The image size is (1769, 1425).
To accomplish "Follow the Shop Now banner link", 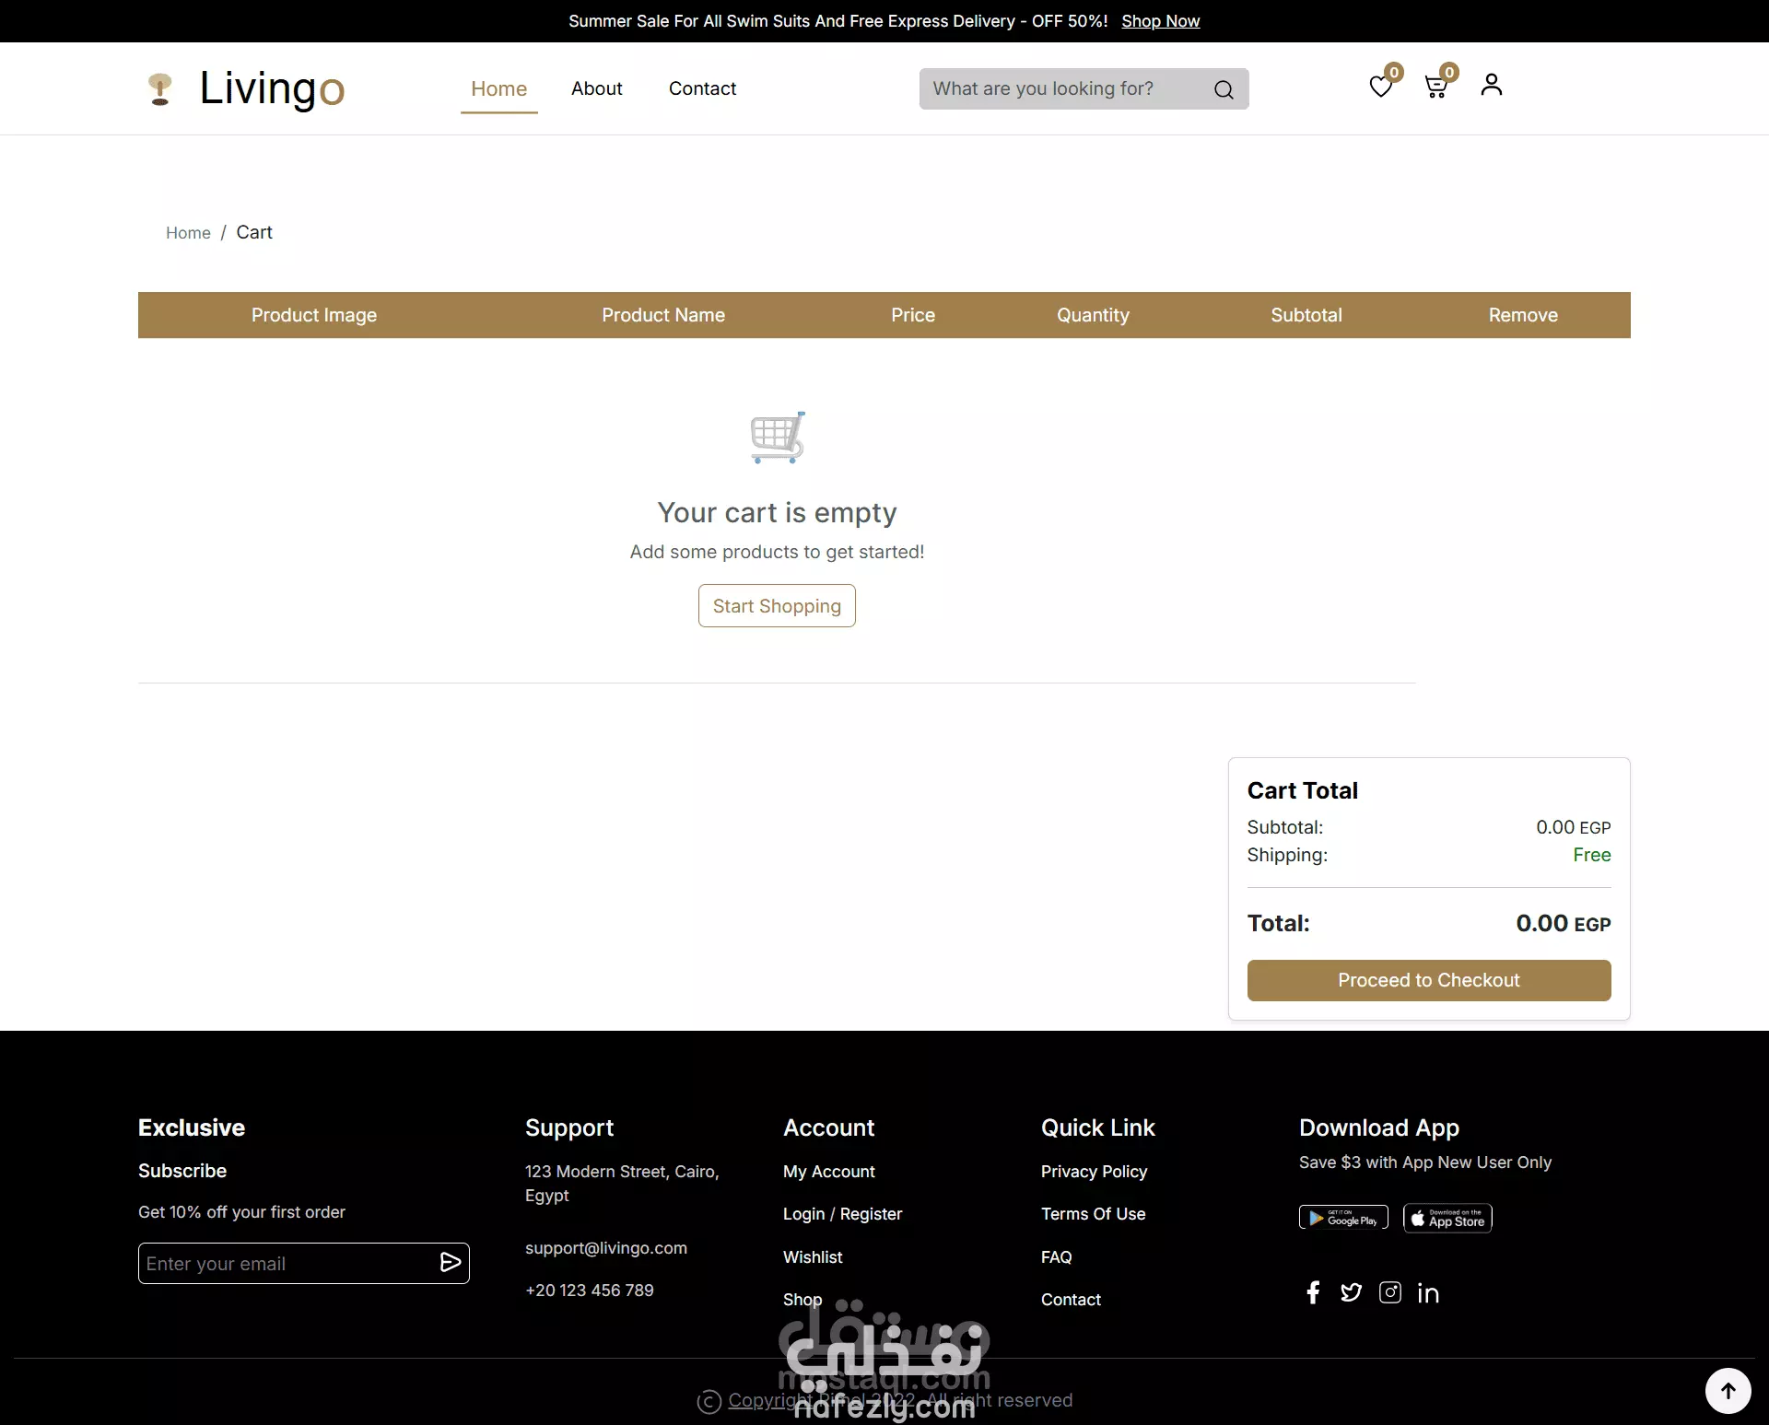I will 1160,21.
